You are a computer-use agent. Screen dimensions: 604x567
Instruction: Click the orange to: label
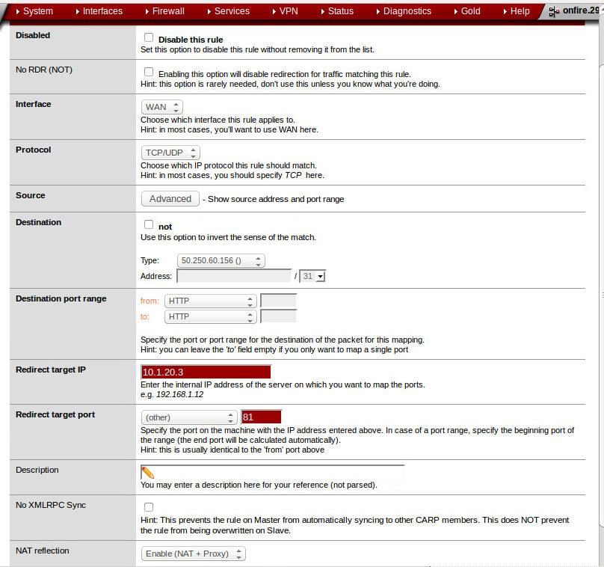click(x=144, y=317)
